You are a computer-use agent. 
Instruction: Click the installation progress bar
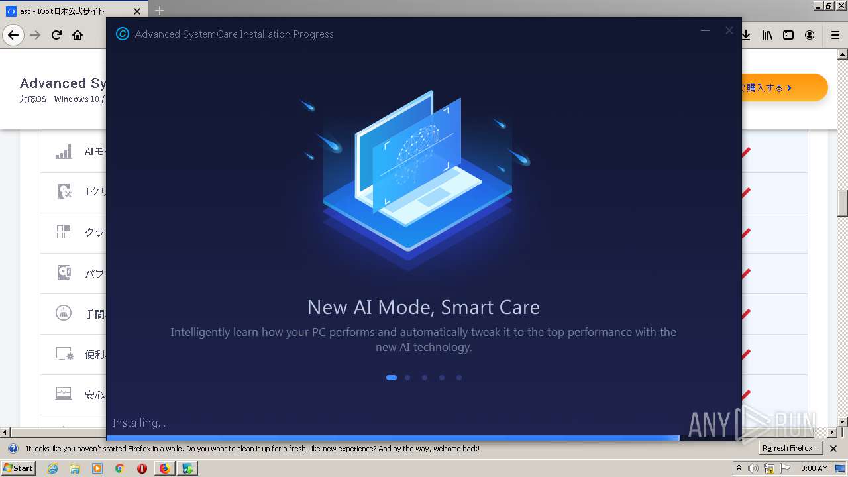click(424, 438)
